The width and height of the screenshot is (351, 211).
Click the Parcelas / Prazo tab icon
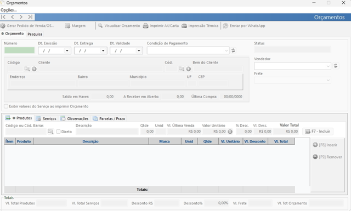[95, 118]
